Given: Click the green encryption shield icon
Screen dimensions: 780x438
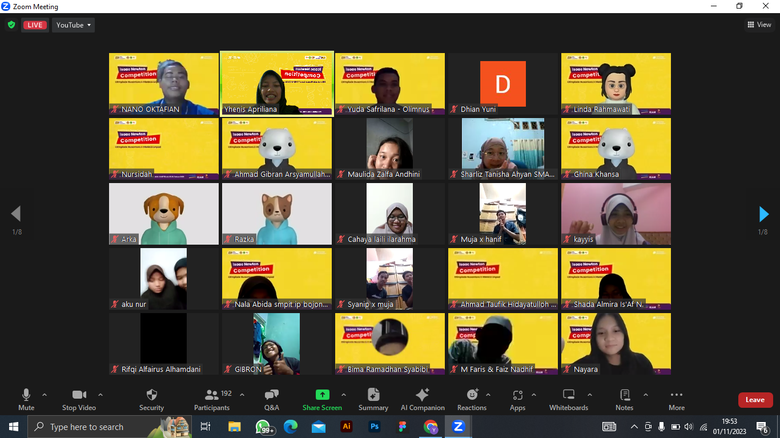Looking at the screenshot, I should pyautogui.click(x=11, y=25).
